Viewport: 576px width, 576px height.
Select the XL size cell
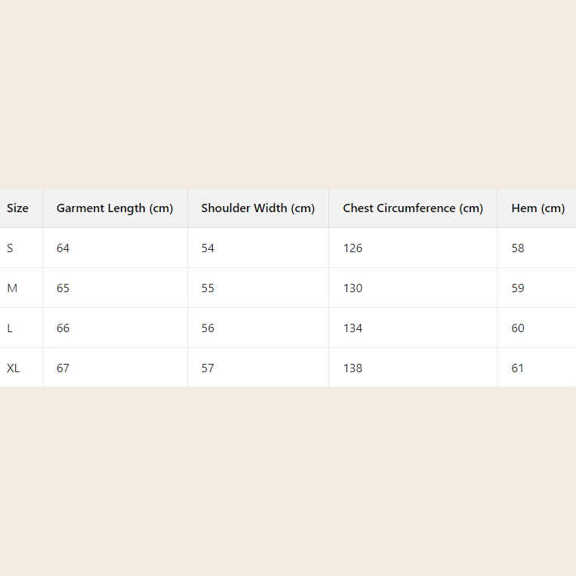[x=14, y=368]
